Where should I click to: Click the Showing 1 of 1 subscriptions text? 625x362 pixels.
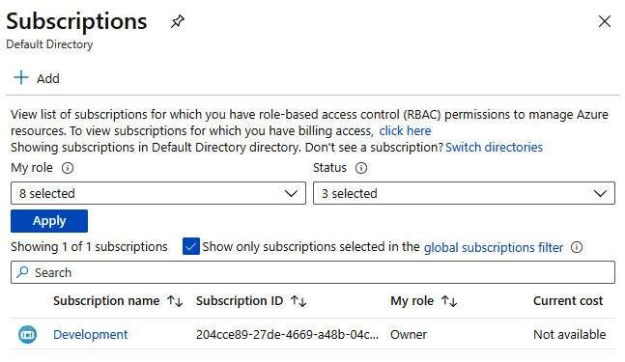(89, 246)
